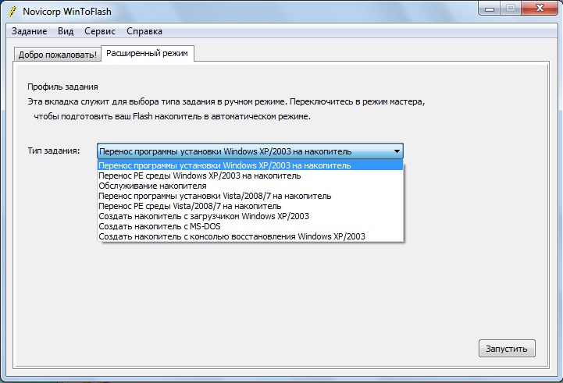Choose Перенос PE среды Windows XP/2003 option
The width and height of the screenshot is (563, 383).
250,176
